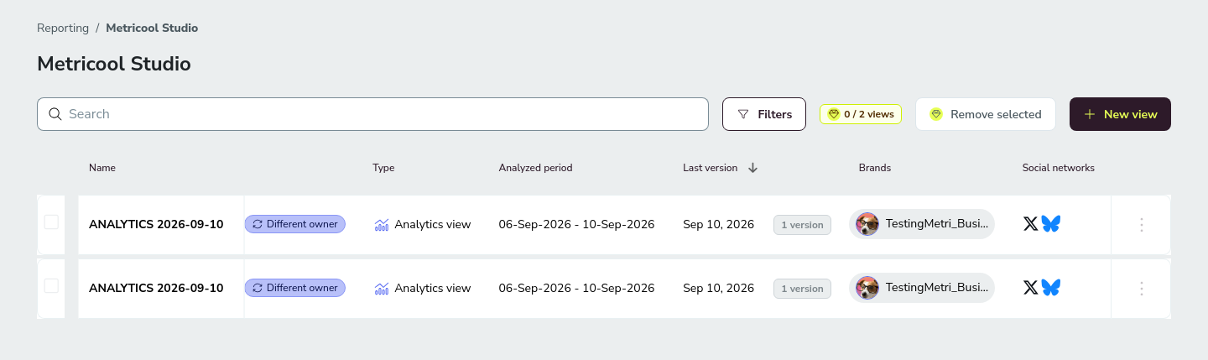Image resolution: width=1208 pixels, height=360 pixels.
Task: Click Remove selected button
Action: [x=986, y=114]
